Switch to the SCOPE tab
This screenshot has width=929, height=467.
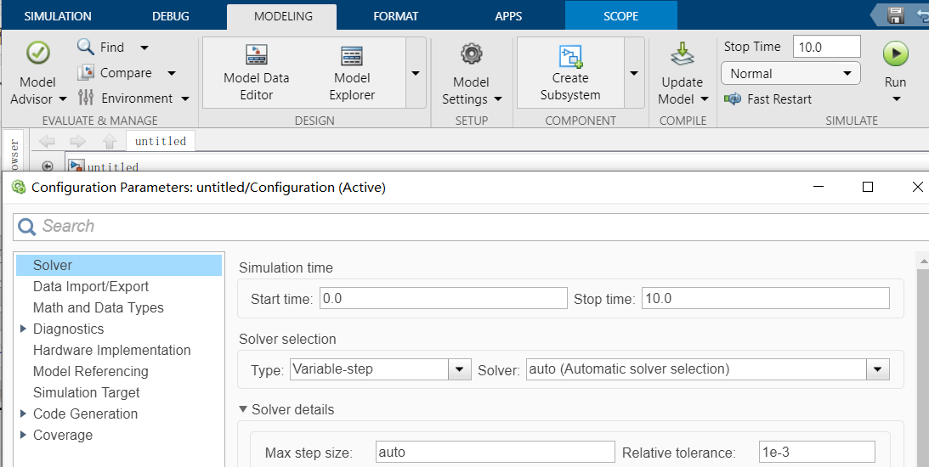(621, 16)
